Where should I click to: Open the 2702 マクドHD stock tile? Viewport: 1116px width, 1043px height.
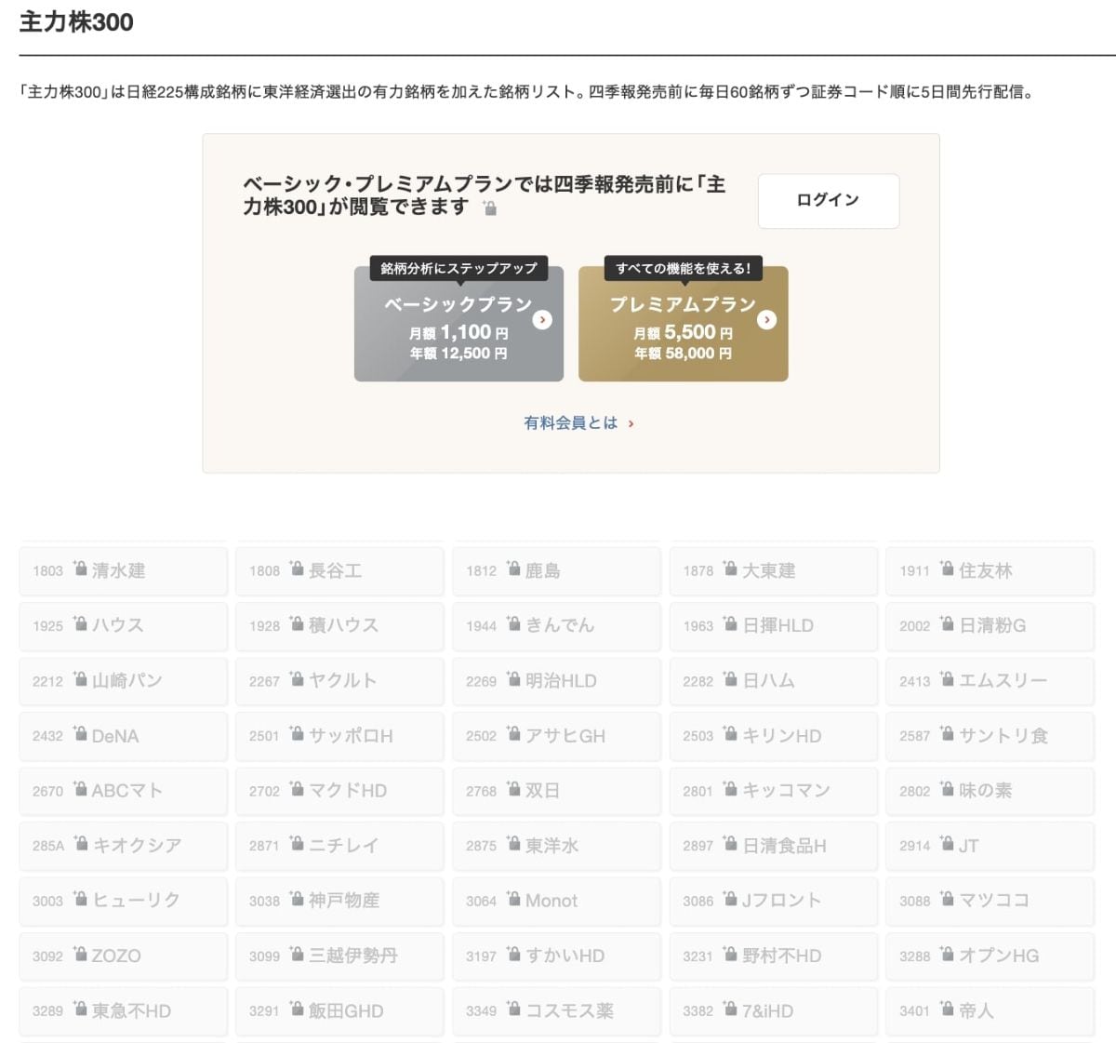[x=339, y=790]
